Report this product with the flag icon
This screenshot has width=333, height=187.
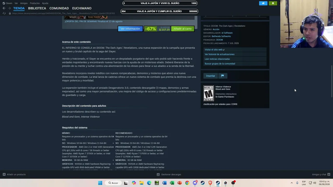click(x=222, y=76)
